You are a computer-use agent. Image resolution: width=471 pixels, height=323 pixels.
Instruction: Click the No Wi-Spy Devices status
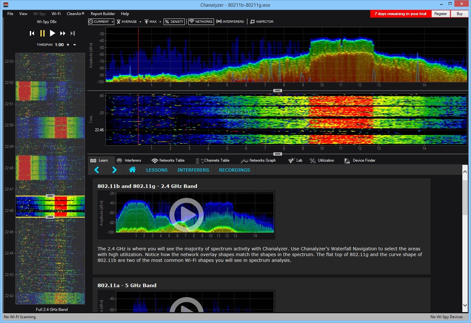(x=447, y=317)
